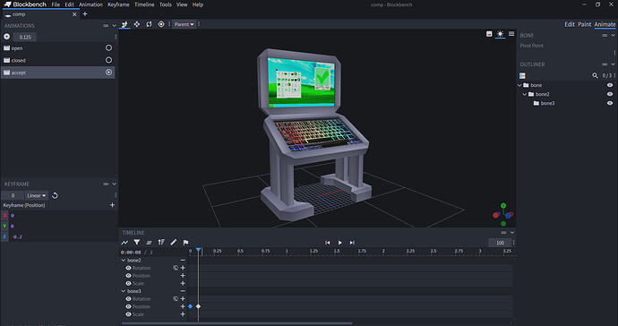
Task: Switch to the Paint mode tab
Action: tap(585, 24)
